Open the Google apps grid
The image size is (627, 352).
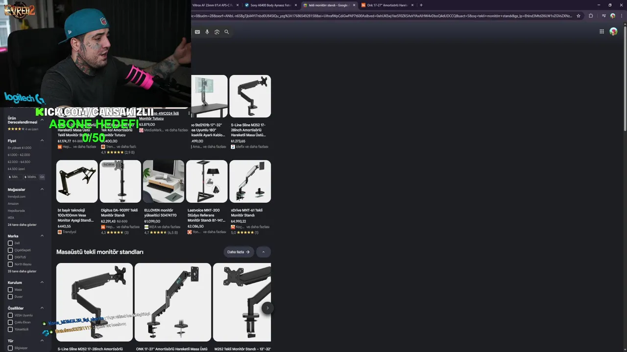pyautogui.click(x=602, y=31)
